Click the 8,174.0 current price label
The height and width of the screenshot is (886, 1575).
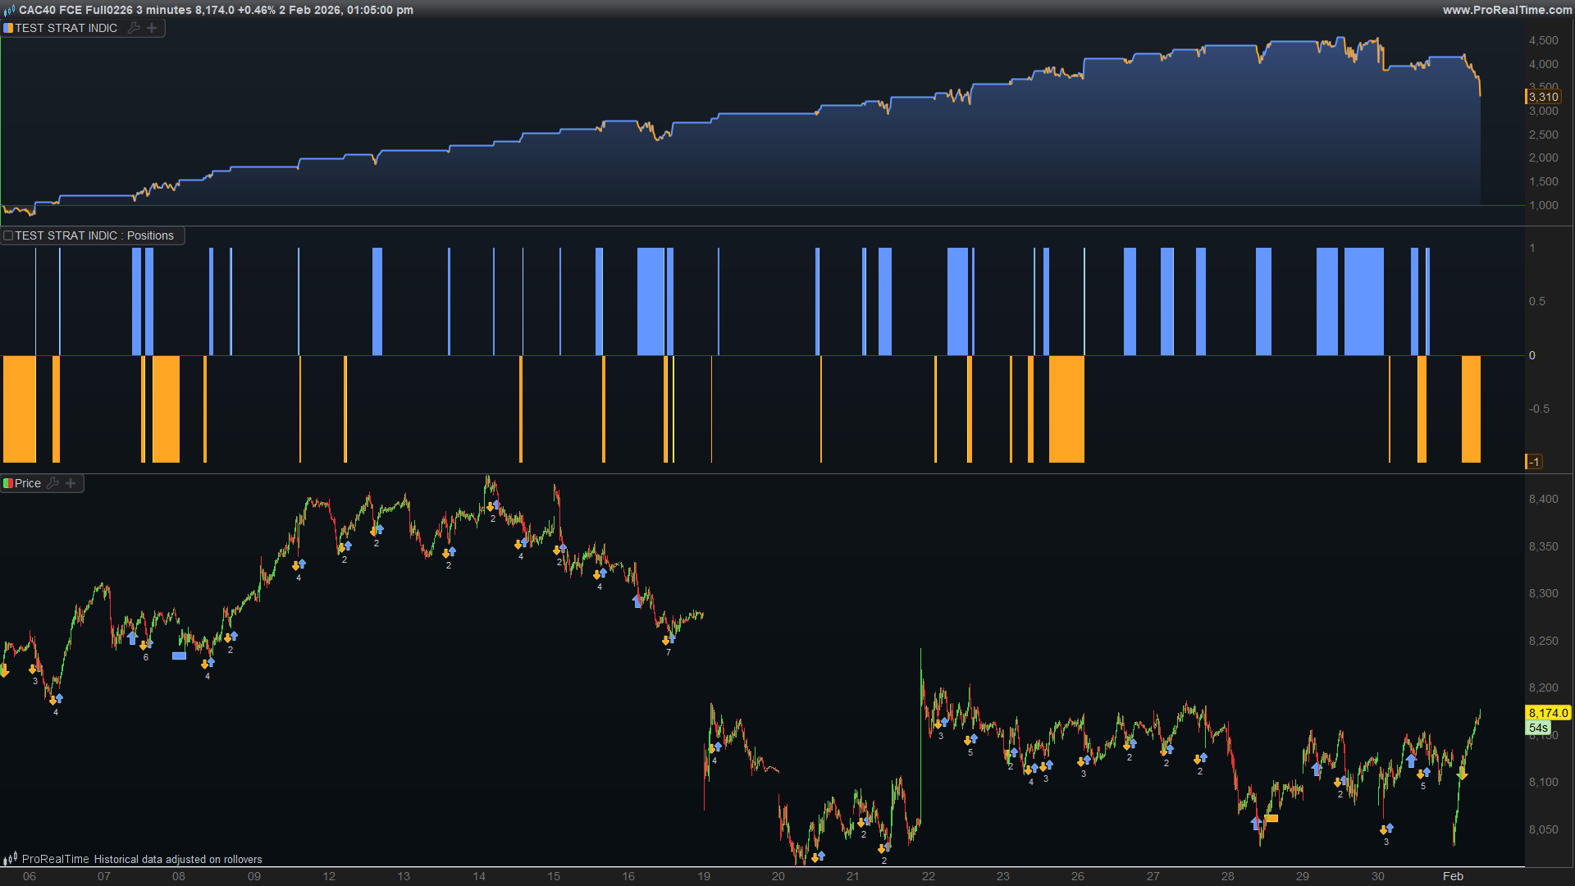pyautogui.click(x=1548, y=713)
